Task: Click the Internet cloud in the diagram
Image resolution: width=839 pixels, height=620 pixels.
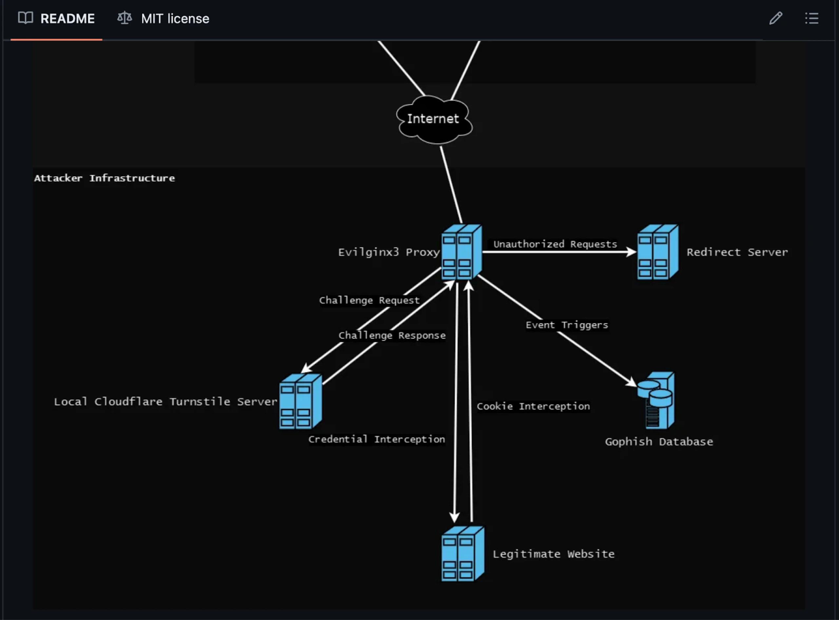Action: point(434,119)
